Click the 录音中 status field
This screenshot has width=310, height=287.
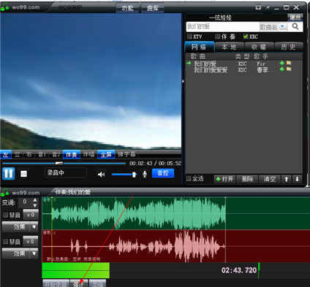[x=66, y=173]
